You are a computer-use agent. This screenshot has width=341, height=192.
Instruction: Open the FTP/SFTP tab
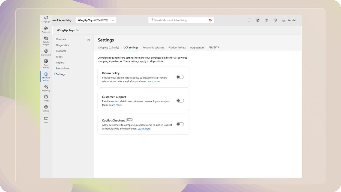pos(213,47)
